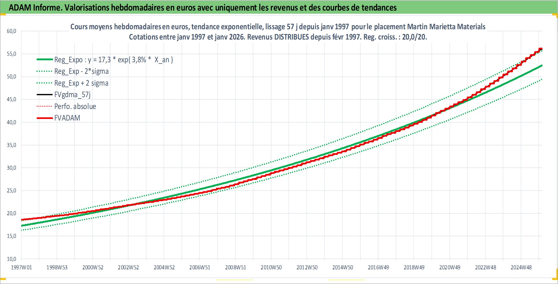The width and height of the screenshot is (558, 284).
Task: Click the 2012W50 x-axis label
Action: coord(307,267)
